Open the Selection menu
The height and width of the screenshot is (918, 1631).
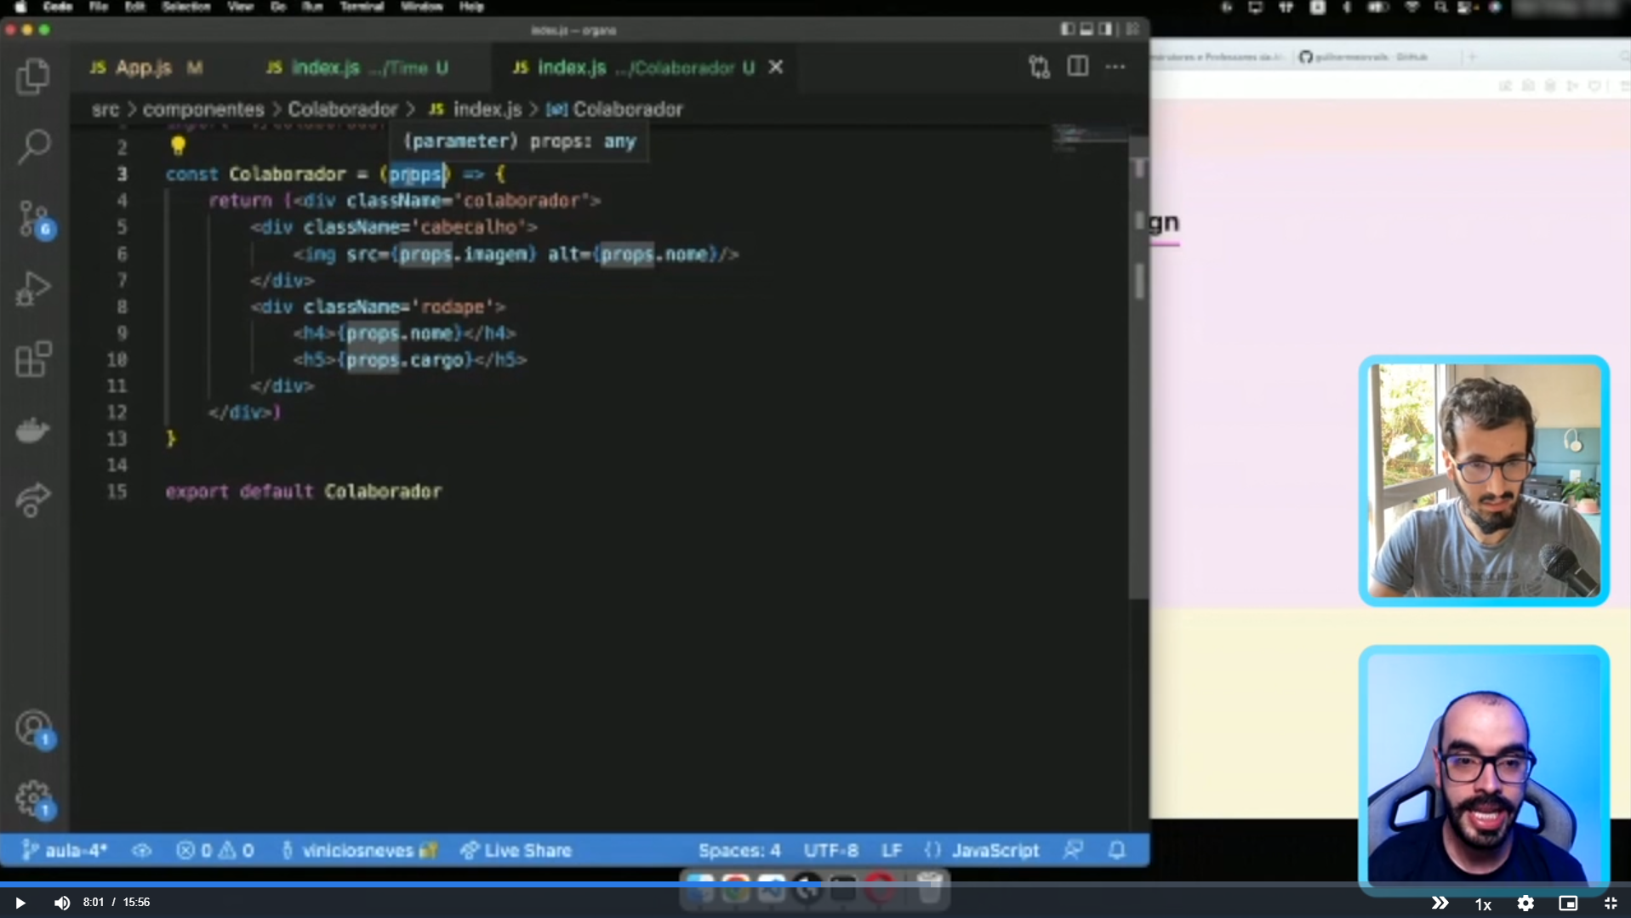click(x=185, y=7)
